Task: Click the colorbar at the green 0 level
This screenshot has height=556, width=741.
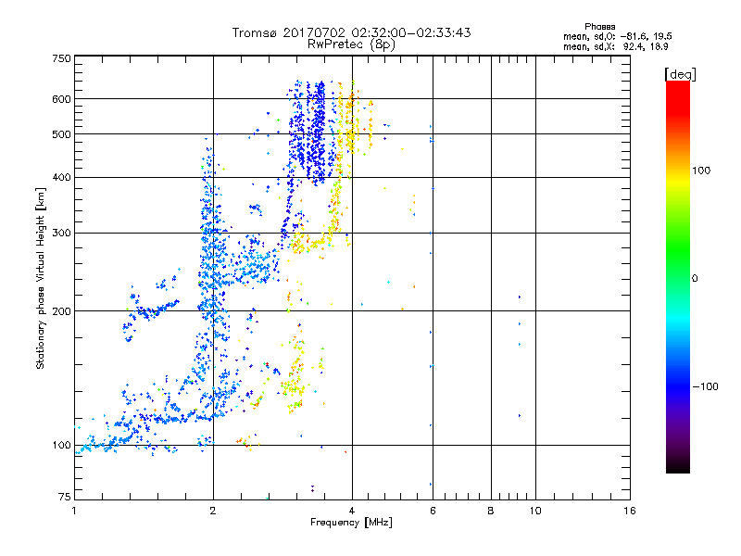Action: click(678, 278)
